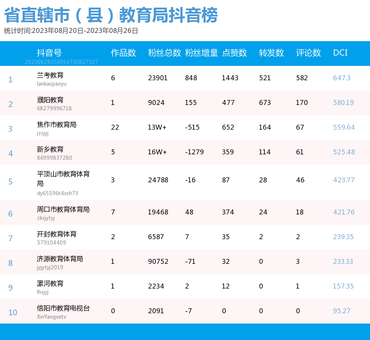Click follower total 2091
Viewport: 370px width, 340px height.
tap(156, 311)
